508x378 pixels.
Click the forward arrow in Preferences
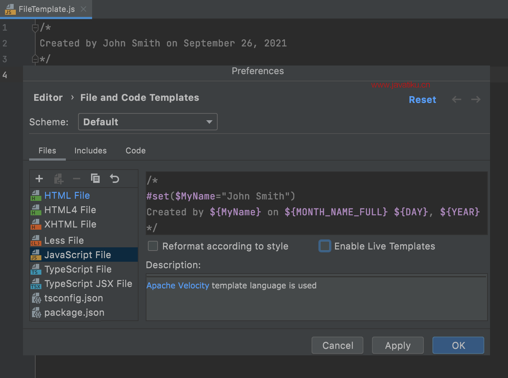[x=476, y=99]
